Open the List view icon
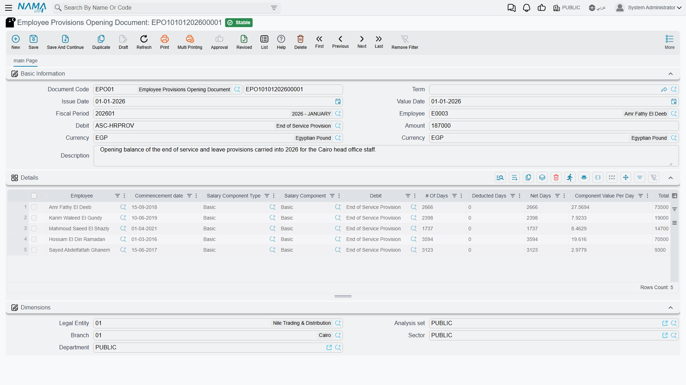686x385 pixels. (x=264, y=39)
